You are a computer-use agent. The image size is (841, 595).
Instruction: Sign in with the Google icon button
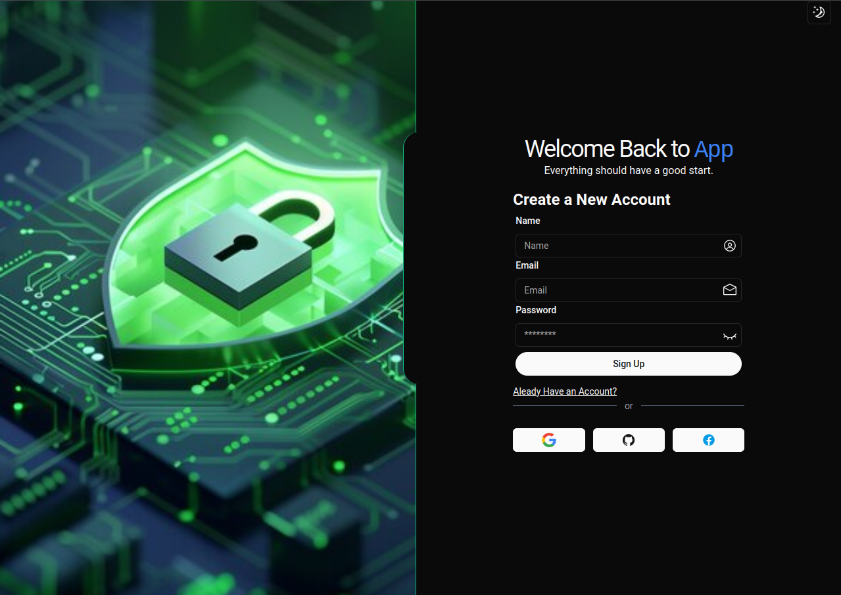[x=549, y=440]
